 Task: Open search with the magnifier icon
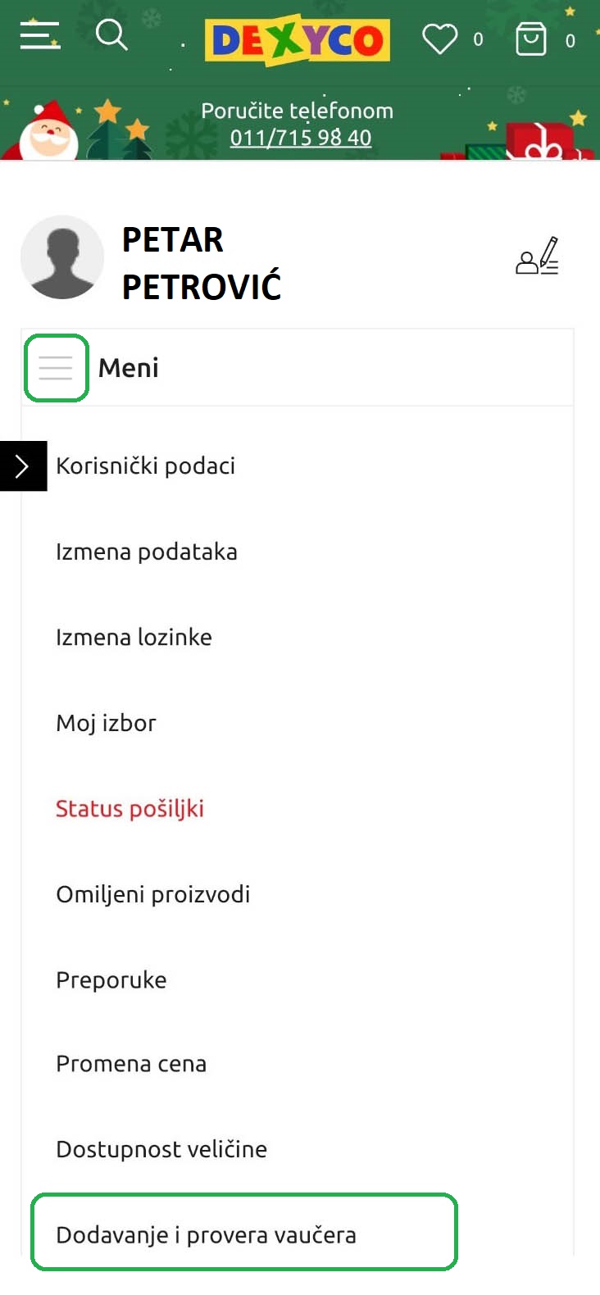pyautogui.click(x=111, y=35)
